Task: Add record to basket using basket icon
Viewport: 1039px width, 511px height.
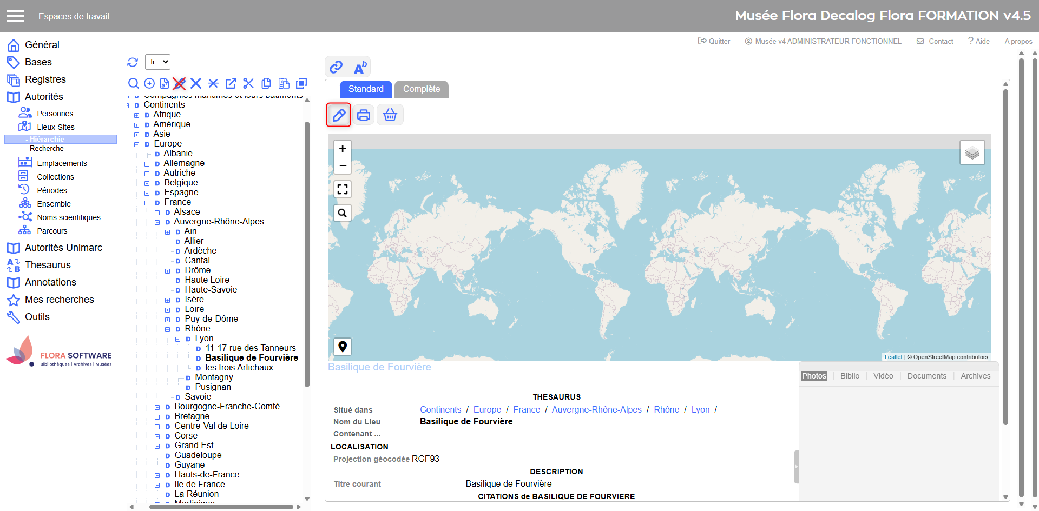Action: (x=390, y=115)
